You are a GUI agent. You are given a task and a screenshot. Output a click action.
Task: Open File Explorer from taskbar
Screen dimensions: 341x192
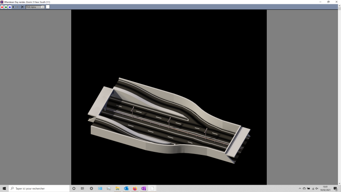click(118, 189)
